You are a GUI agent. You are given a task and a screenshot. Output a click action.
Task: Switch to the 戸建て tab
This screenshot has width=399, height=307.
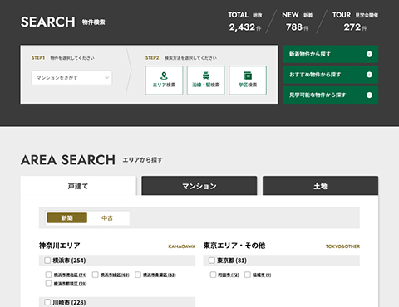tap(78, 186)
